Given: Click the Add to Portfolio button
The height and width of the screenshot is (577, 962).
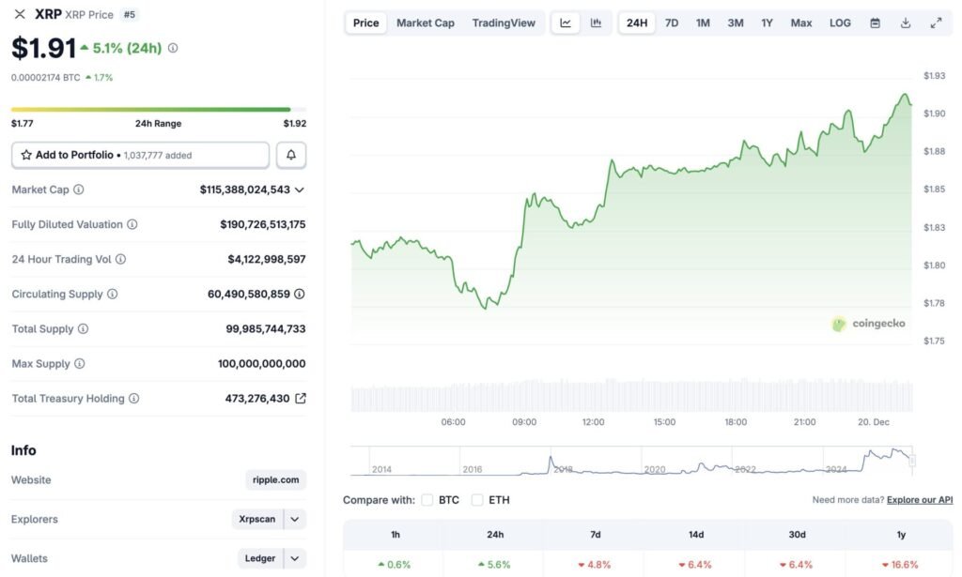Looking at the screenshot, I should [141, 154].
